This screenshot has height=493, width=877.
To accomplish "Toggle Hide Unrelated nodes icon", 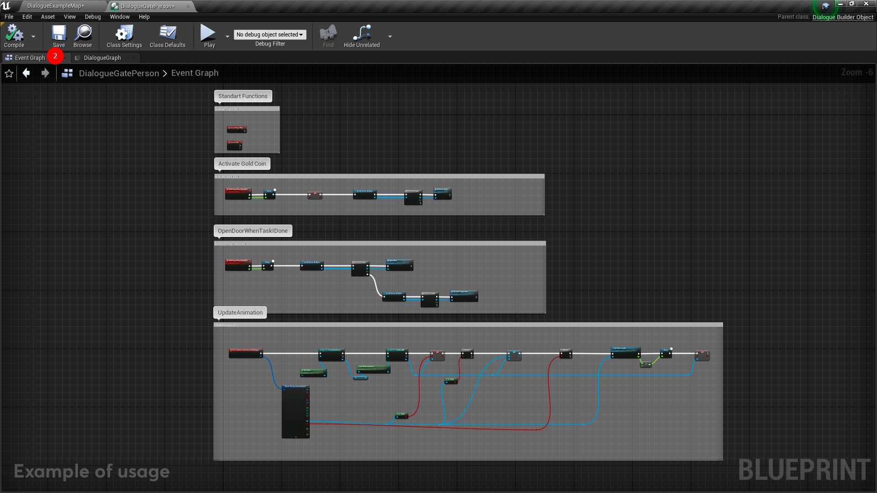I will (x=361, y=34).
